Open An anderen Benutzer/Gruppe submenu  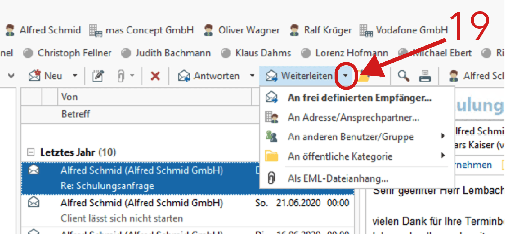point(357,137)
